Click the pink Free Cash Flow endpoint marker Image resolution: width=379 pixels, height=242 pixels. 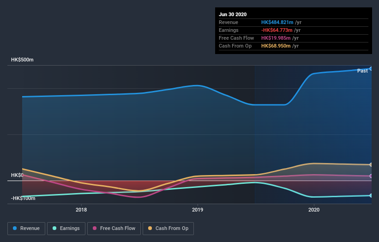371,176
